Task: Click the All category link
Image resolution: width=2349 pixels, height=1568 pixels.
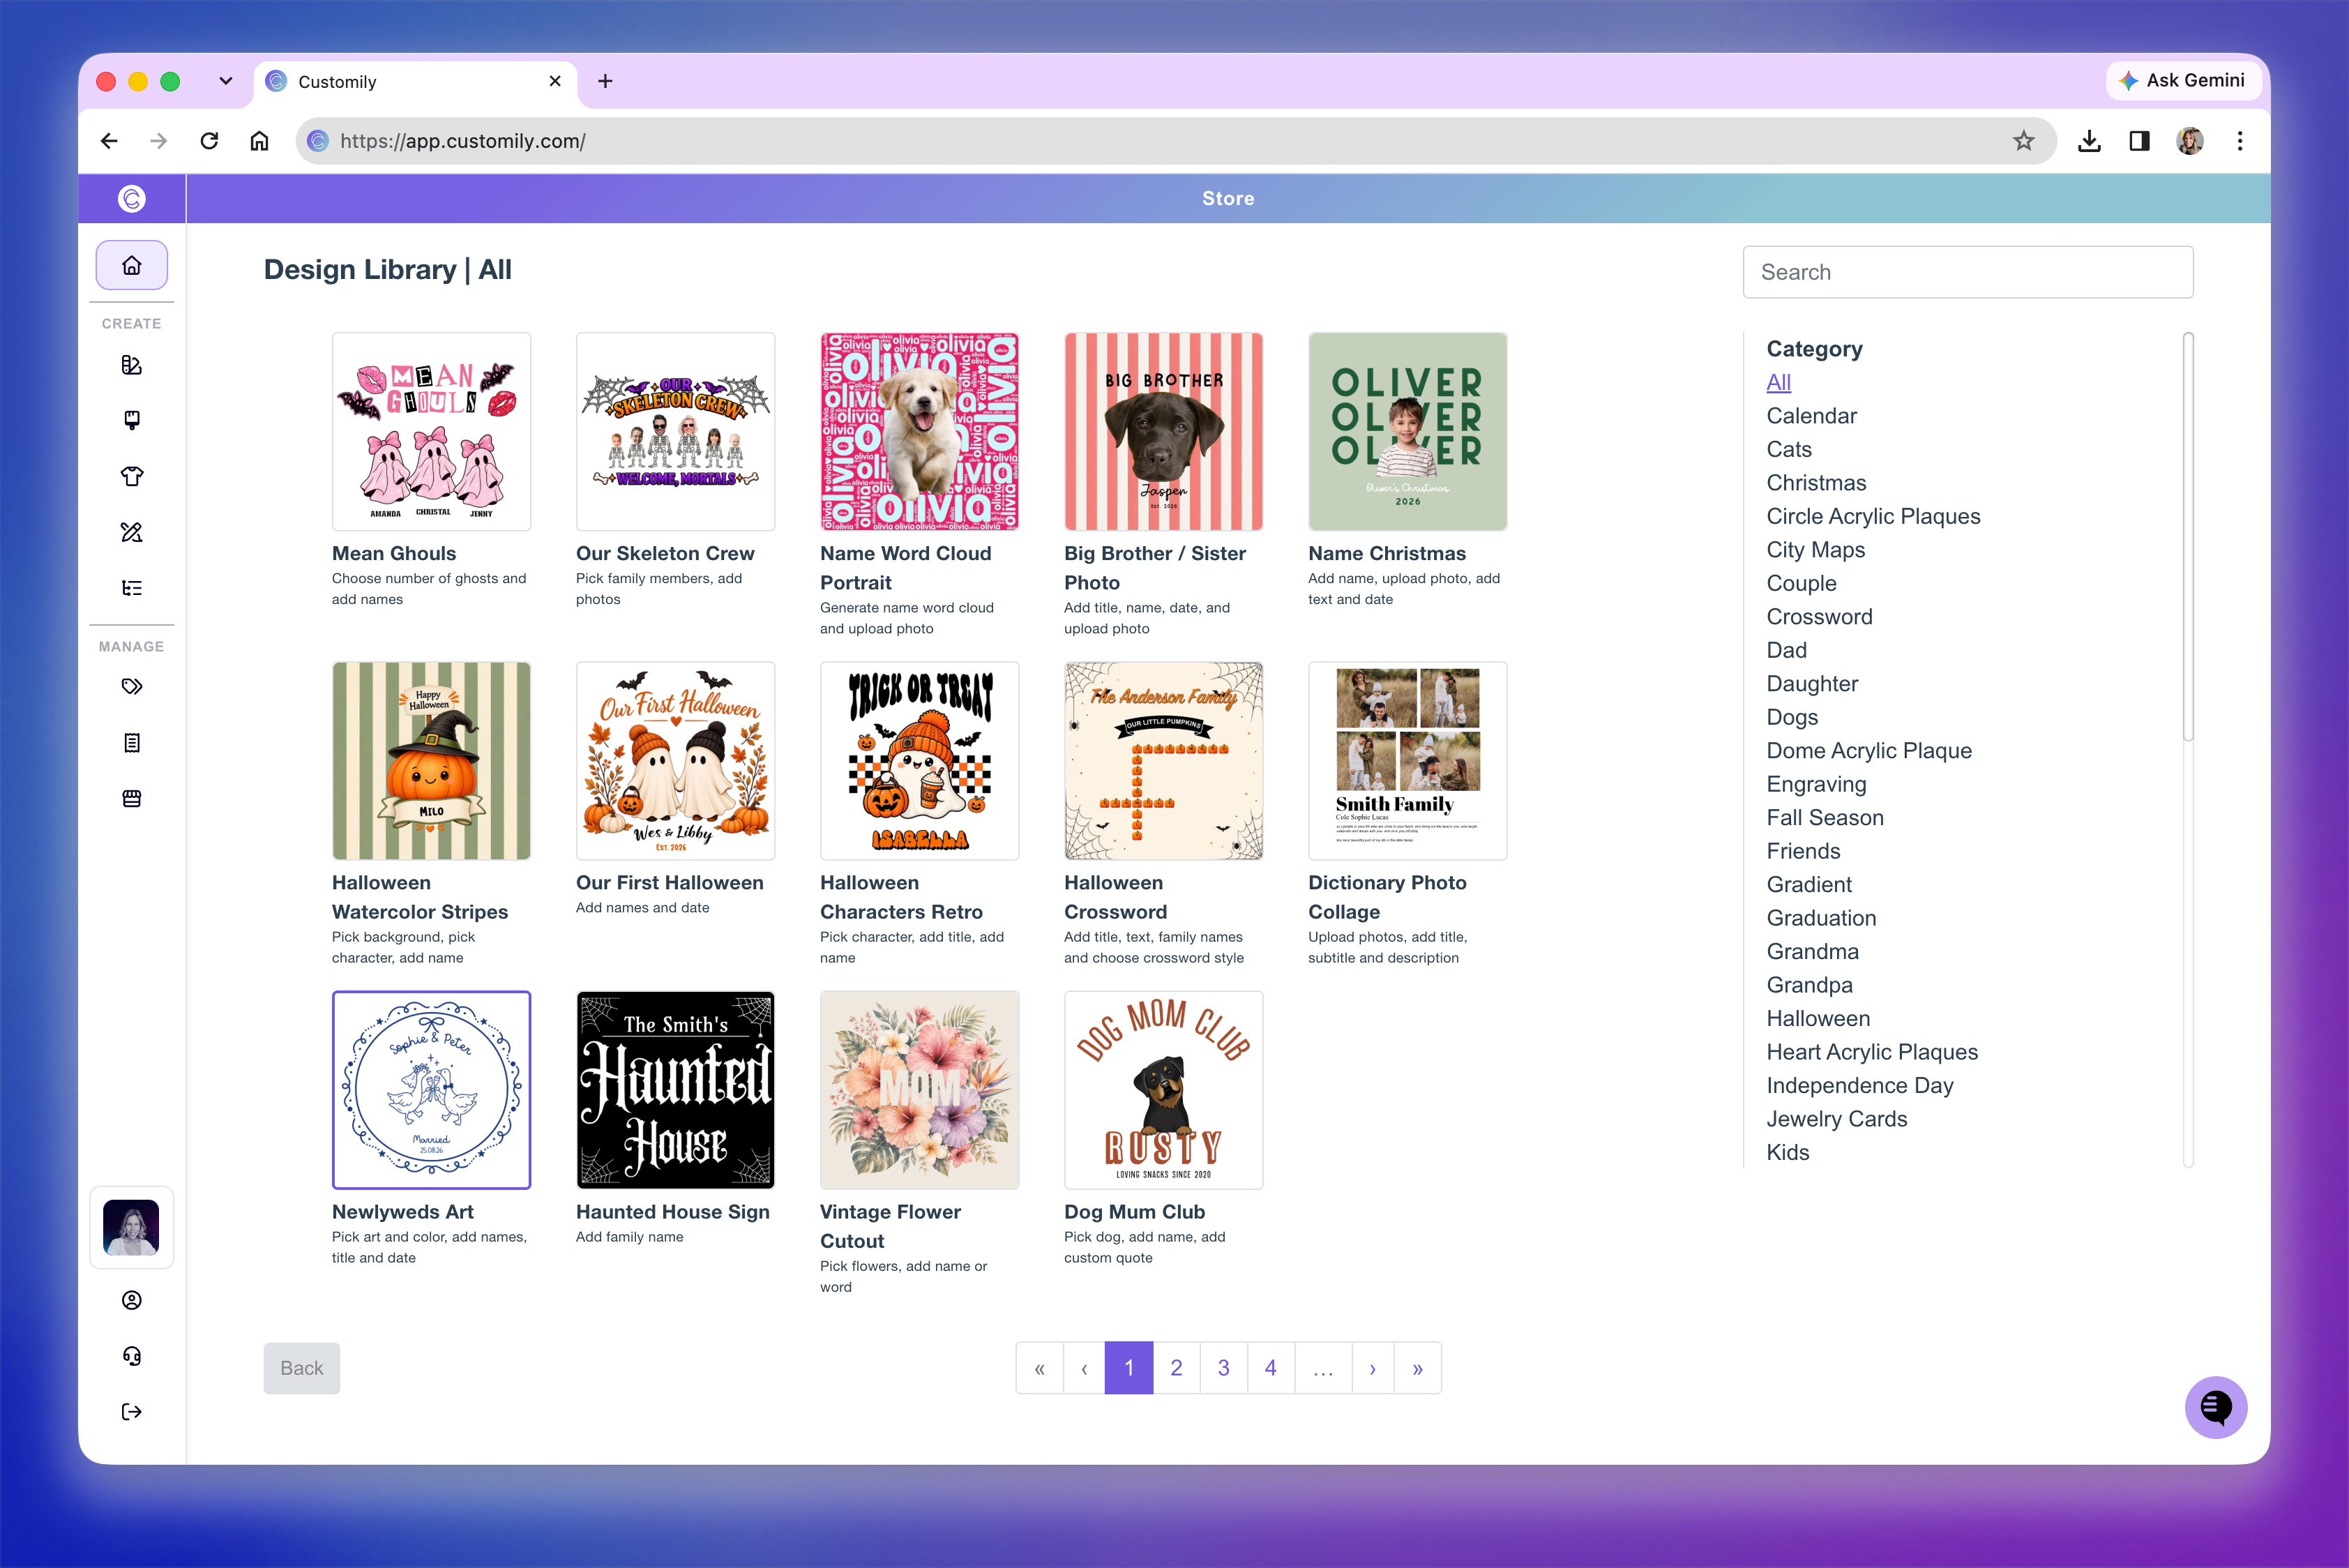Action: (x=1778, y=382)
